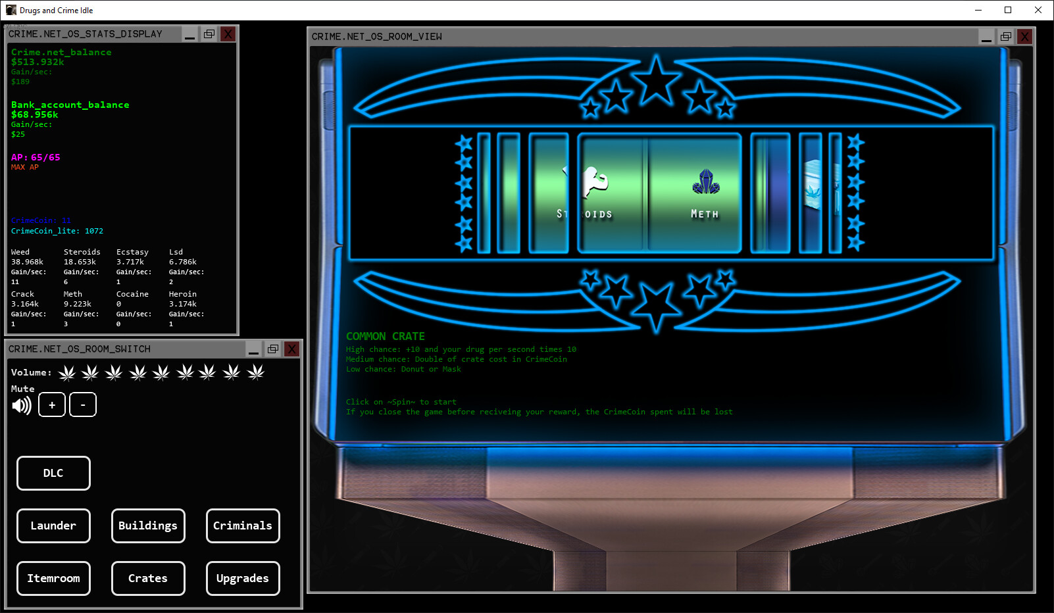Screen dimensions: 1054x613
Task: Open the Upgrades screen
Action: tap(242, 578)
